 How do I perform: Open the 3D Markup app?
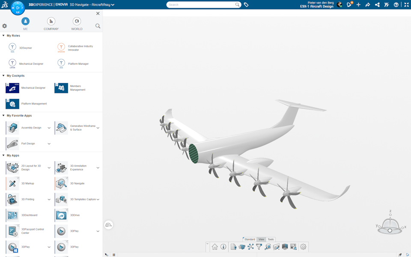pyautogui.click(x=27, y=183)
